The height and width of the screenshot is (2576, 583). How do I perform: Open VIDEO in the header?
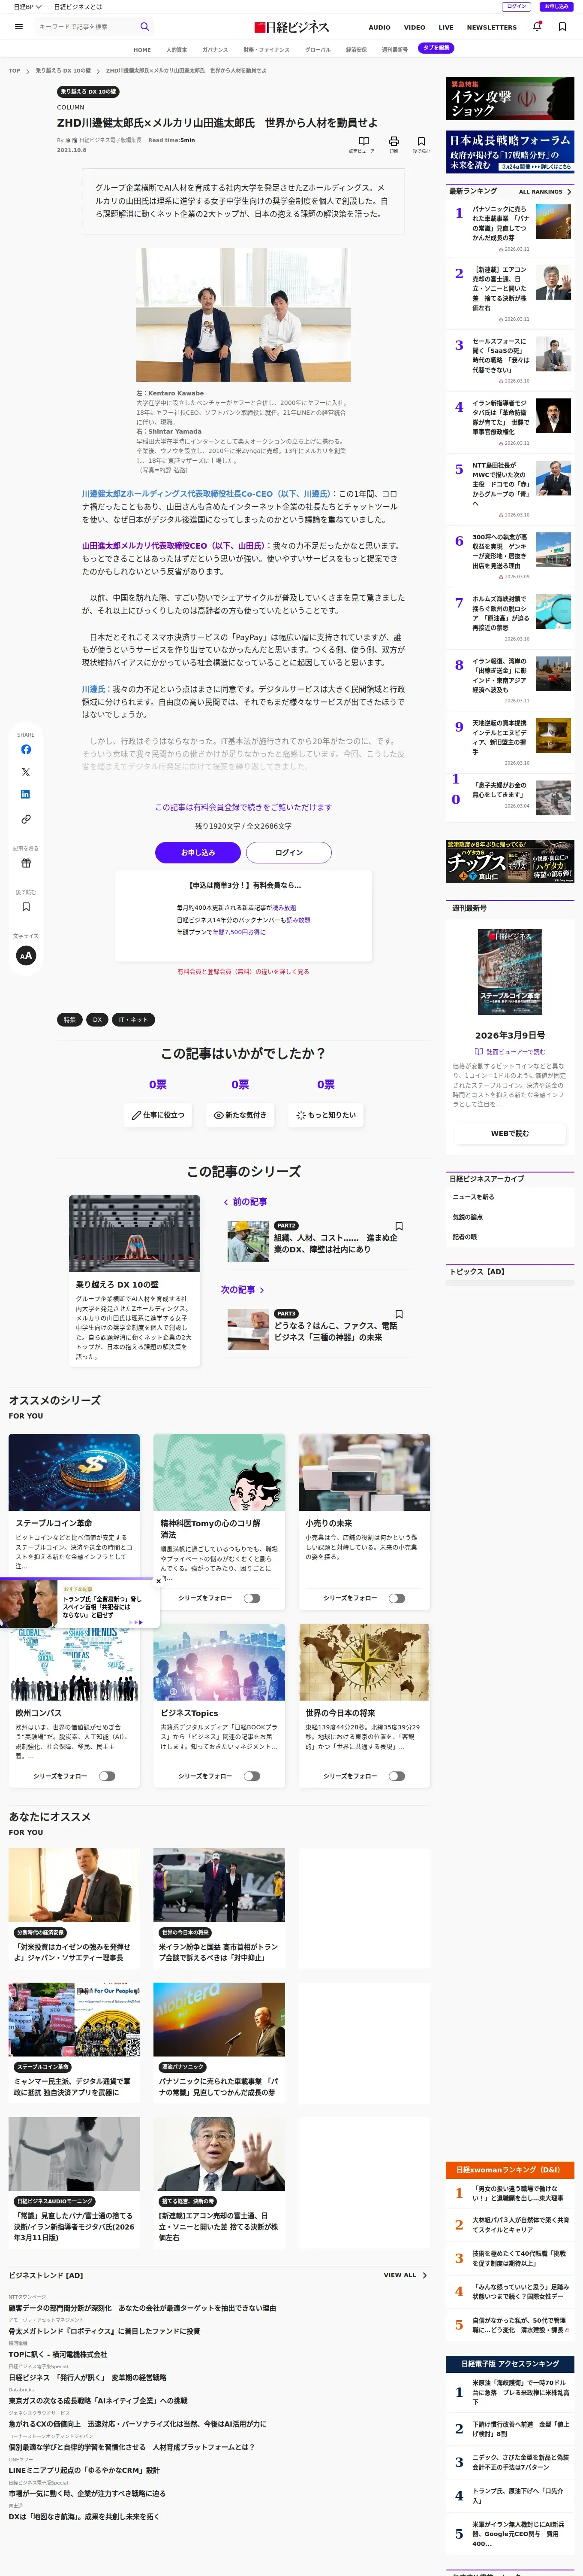pyautogui.click(x=414, y=27)
